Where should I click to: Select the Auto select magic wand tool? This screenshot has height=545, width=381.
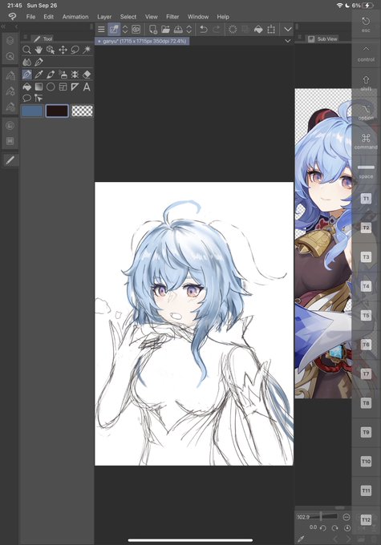87,50
